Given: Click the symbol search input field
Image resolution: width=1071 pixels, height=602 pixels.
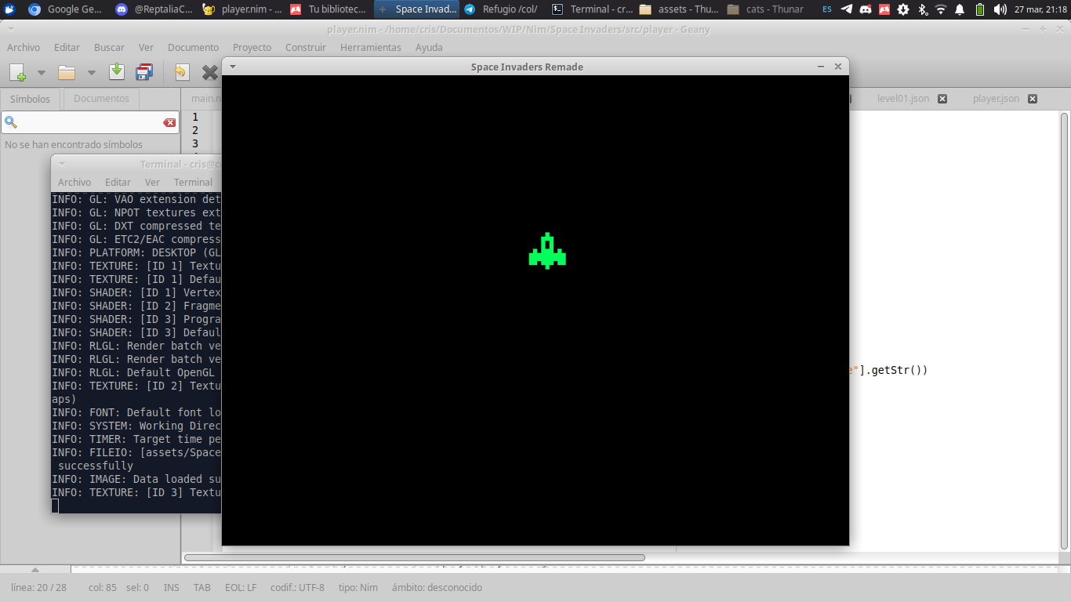Looking at the screenshot, I should click(90, 122).
